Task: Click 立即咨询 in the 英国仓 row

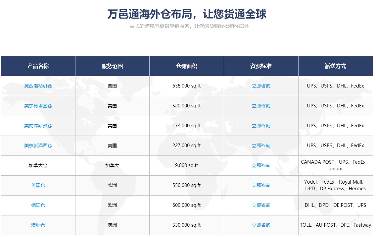Action: (261, 185)
